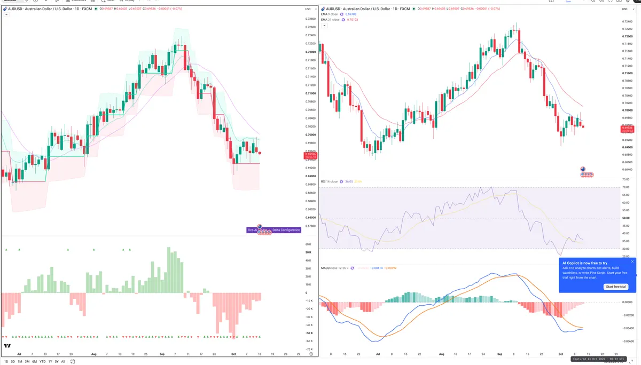Viewport: 641px width, 365px height.
Task: Select the 3M time range
Action: [x=27, y=361]
